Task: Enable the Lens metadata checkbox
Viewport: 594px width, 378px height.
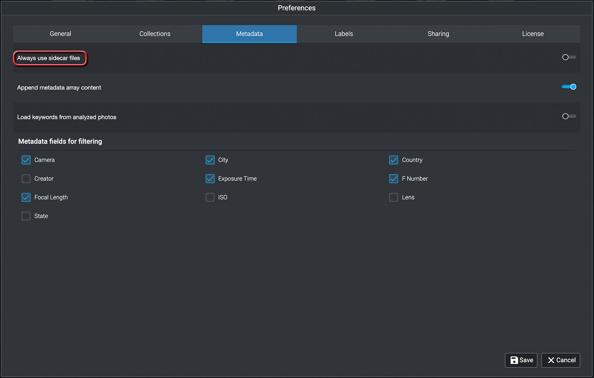Action: click(394, 198)
